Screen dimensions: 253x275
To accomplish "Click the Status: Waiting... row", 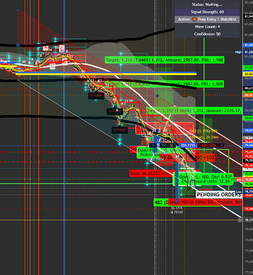I will click(x=207, y=4).
